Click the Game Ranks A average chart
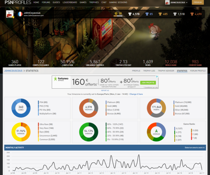This screenshot has width=210, height=175. [x=156, y=132]
